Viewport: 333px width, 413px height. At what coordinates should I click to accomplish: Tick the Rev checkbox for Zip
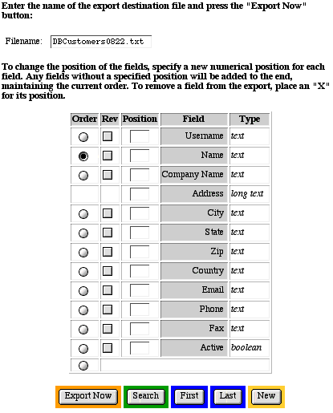pyautogui.click(x=108, y=252)
